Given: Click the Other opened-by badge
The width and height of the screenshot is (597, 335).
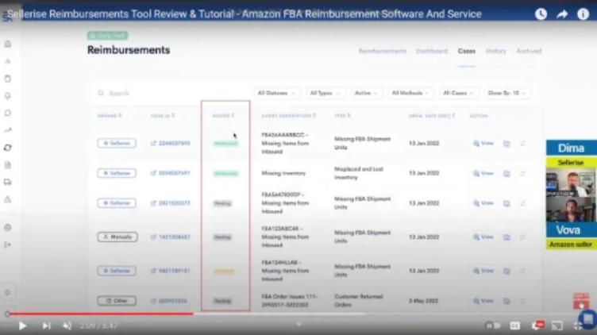Looking at the screenshot, I should pos(117,301).
